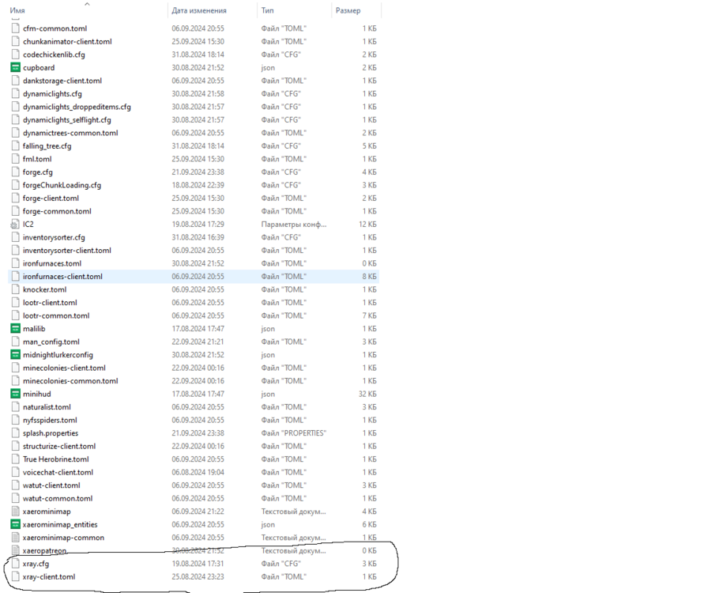Select the file minecolonies-common.toml
The image size is (715, 593).
[x=70, y=381]
